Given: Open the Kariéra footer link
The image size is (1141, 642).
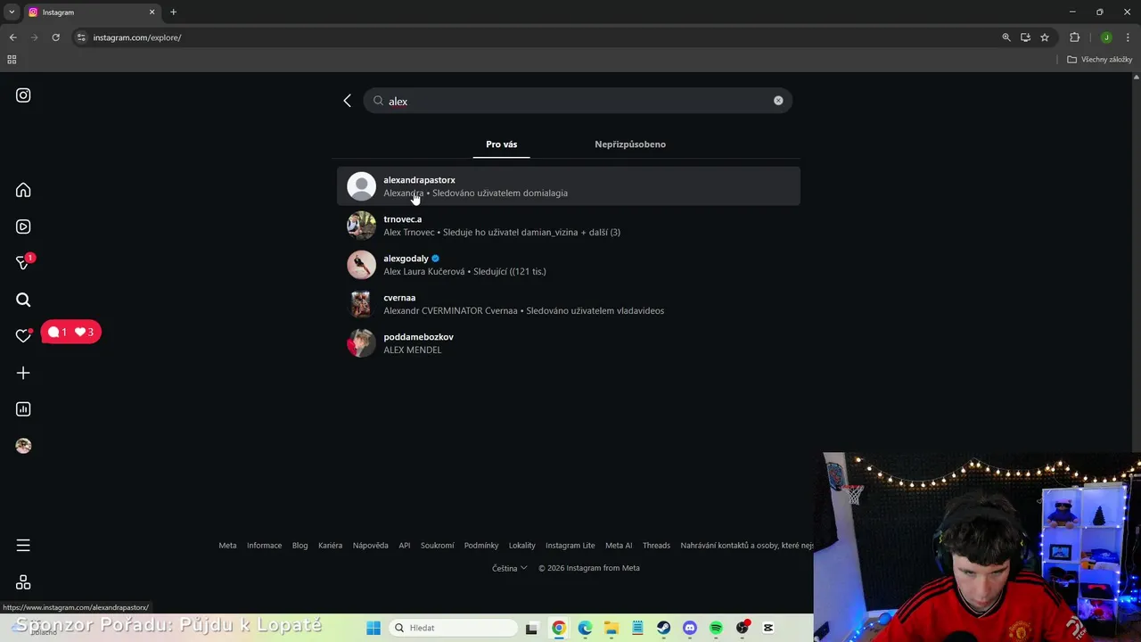Looking at the screenshot, I should tap(330, 546).
